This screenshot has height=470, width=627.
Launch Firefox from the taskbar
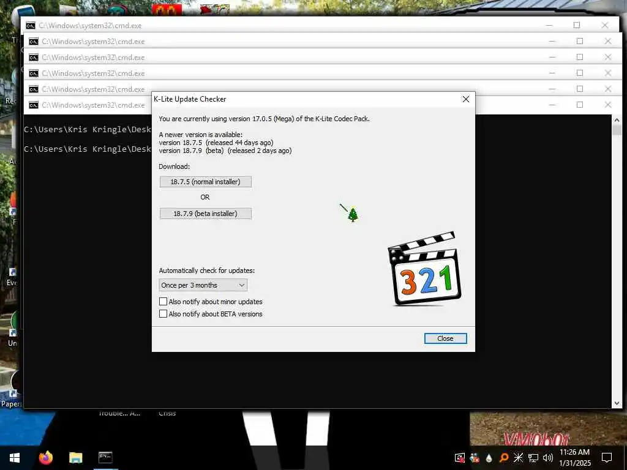pos(45,458)
